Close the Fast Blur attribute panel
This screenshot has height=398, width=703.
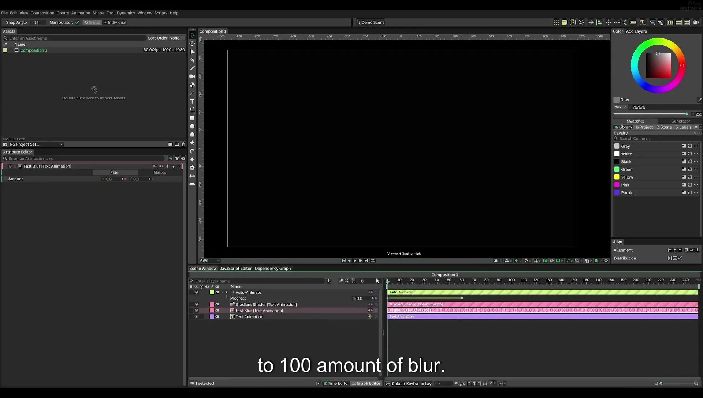click(179, 166)
